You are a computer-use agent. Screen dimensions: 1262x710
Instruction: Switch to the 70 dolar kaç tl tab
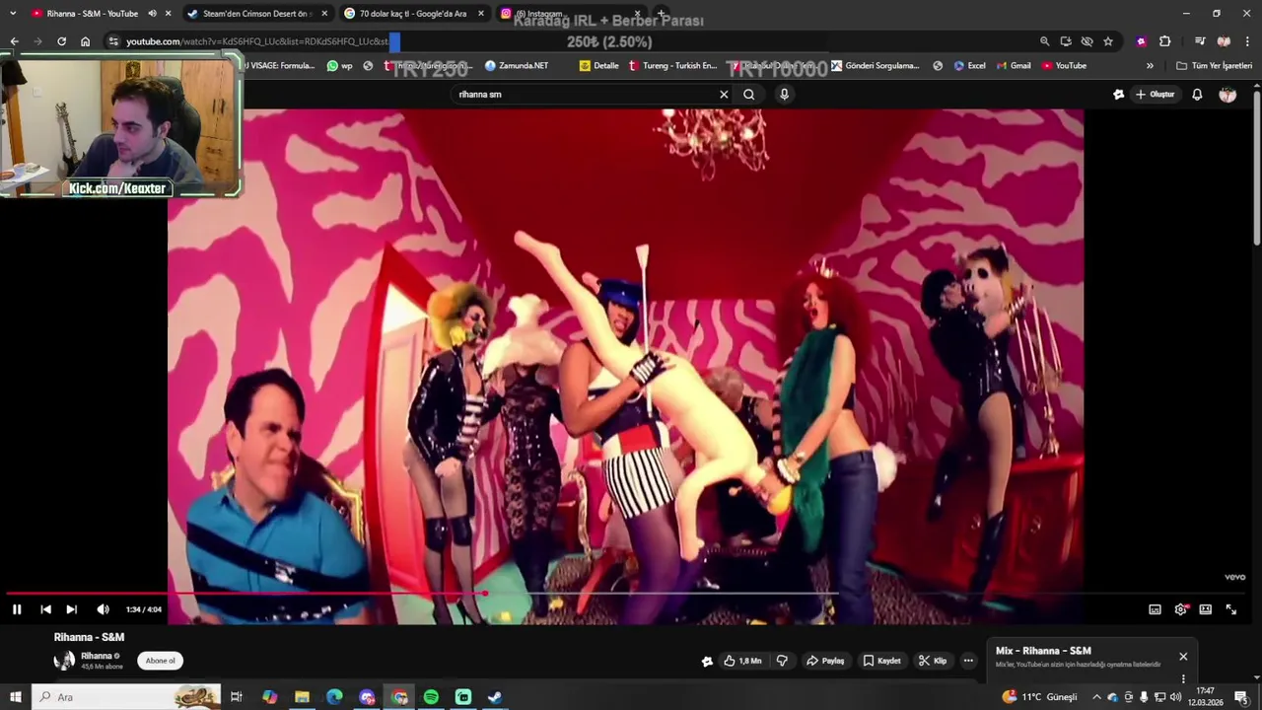pos(412,14)
